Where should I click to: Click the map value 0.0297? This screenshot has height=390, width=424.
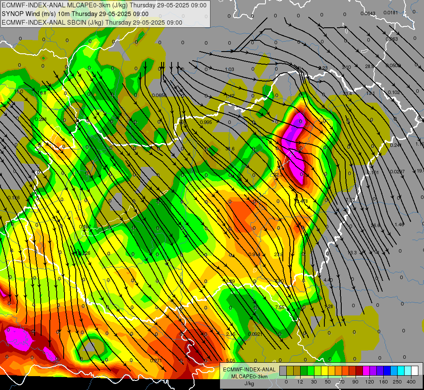(x=397, y=172)
